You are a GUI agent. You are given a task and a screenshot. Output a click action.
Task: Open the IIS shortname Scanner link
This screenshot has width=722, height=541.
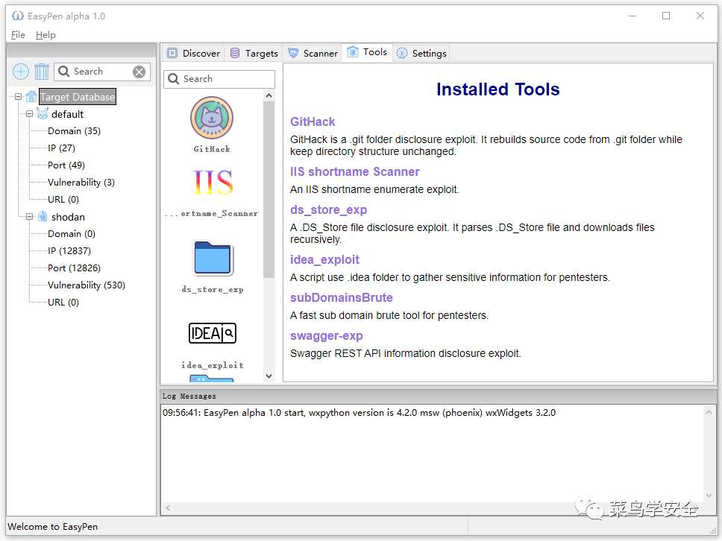(354, 171)
